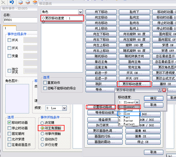Click the 后退一步 command button
The width and height of the screenshot is (176, 157).
(101, 78)
